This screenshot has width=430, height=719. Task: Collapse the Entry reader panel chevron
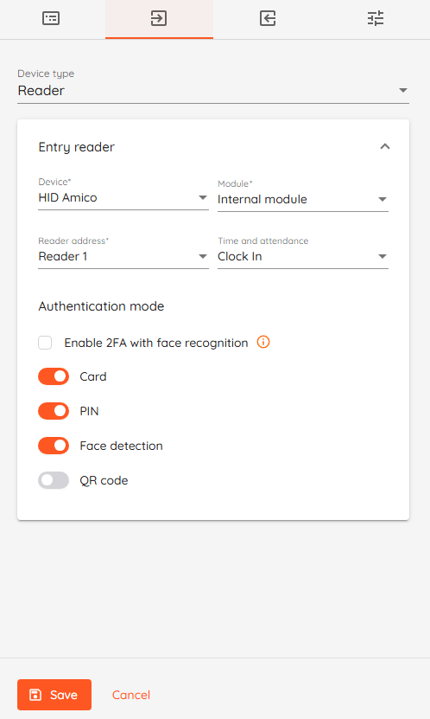(385, 147)
